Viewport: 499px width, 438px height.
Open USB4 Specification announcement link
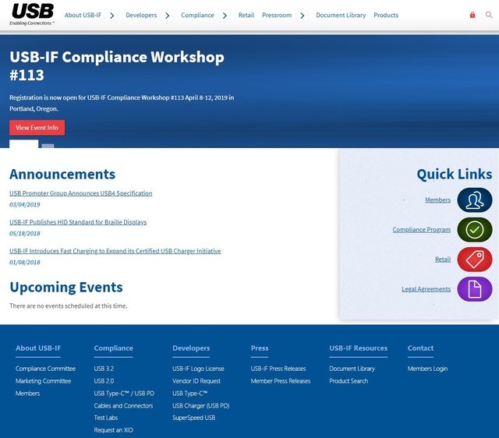click(81, 193)
